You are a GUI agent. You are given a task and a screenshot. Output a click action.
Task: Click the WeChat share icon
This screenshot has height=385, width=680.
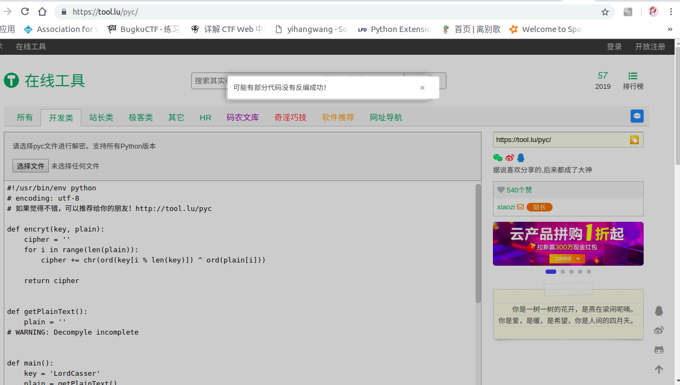point(497,158)
